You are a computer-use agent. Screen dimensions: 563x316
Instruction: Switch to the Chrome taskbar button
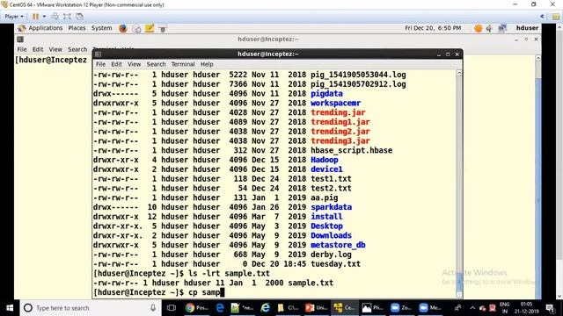tap(197, 308)
